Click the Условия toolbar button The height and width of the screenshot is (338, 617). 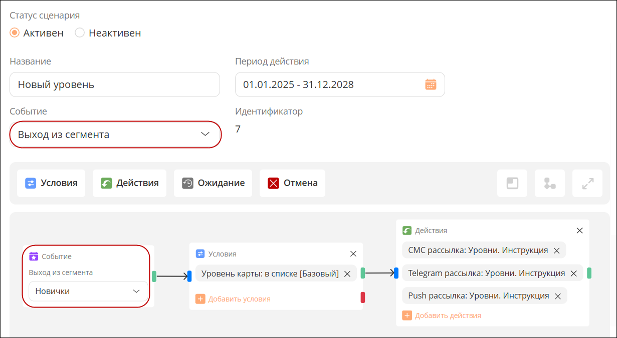(x=51, y=183)
